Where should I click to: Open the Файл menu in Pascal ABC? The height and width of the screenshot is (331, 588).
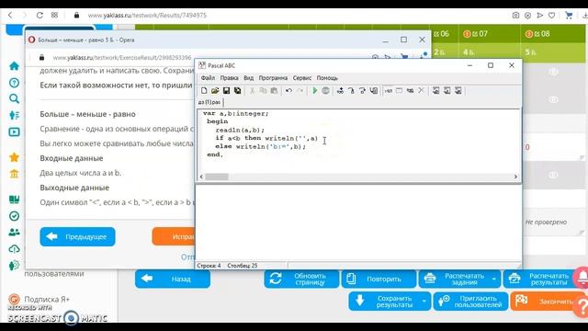pos(208,78)
